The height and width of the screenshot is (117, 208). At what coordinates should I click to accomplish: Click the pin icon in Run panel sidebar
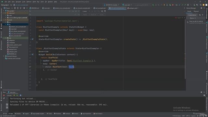point(4,98)
